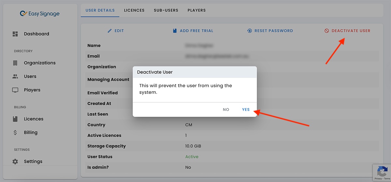Screen dimensions: 391x182
Task: Click the Licences bookmark icon
Action: [x=15, y=119]
